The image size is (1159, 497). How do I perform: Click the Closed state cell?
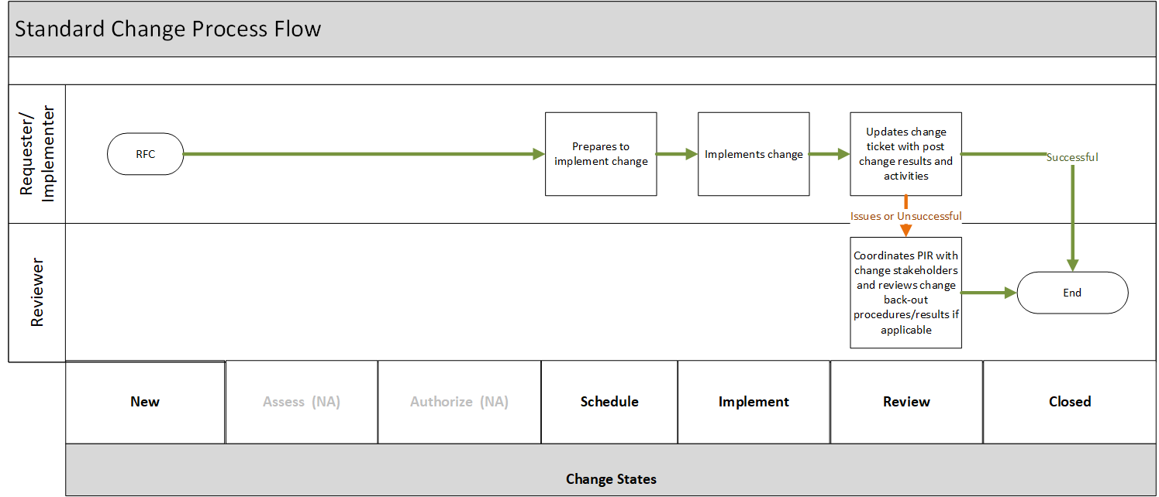click(1070, 402)
